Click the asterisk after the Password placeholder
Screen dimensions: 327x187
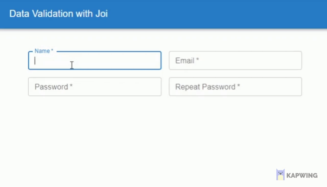(71, 86)
